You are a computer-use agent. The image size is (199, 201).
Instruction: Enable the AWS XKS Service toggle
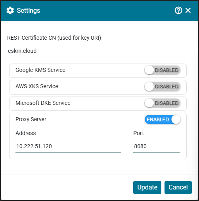coord(163,87)
